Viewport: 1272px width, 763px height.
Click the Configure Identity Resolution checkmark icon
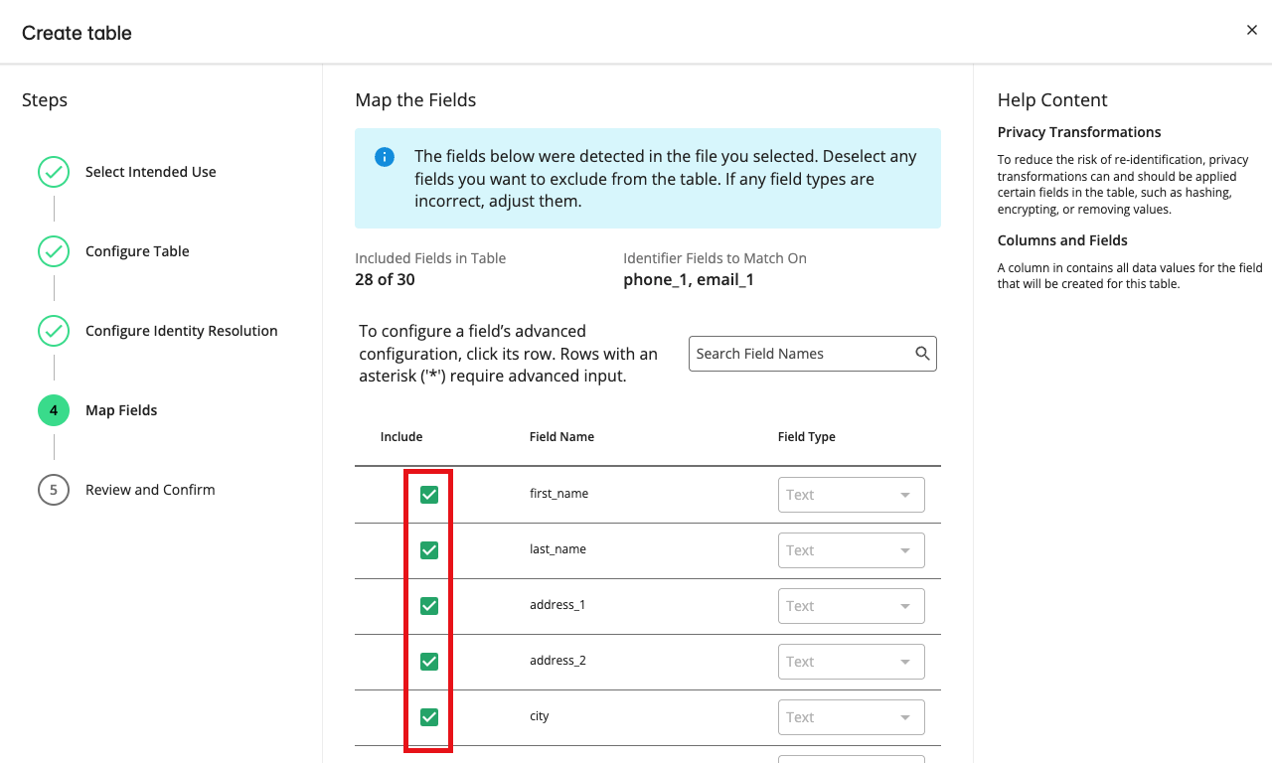coord(54,331)
